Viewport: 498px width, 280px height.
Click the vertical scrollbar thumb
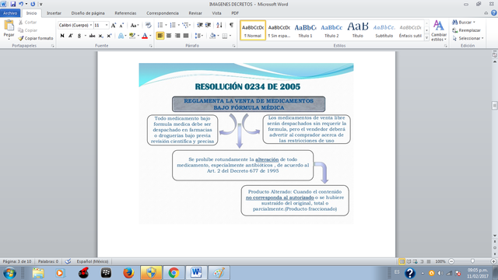pyautogui.click(x=495, y=105)
